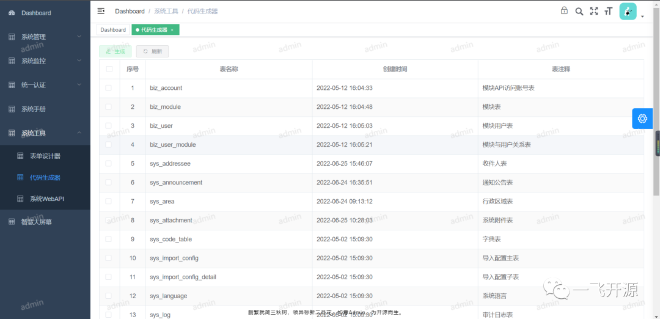Open 表单设计器 in the sidebar

[45, 156]
